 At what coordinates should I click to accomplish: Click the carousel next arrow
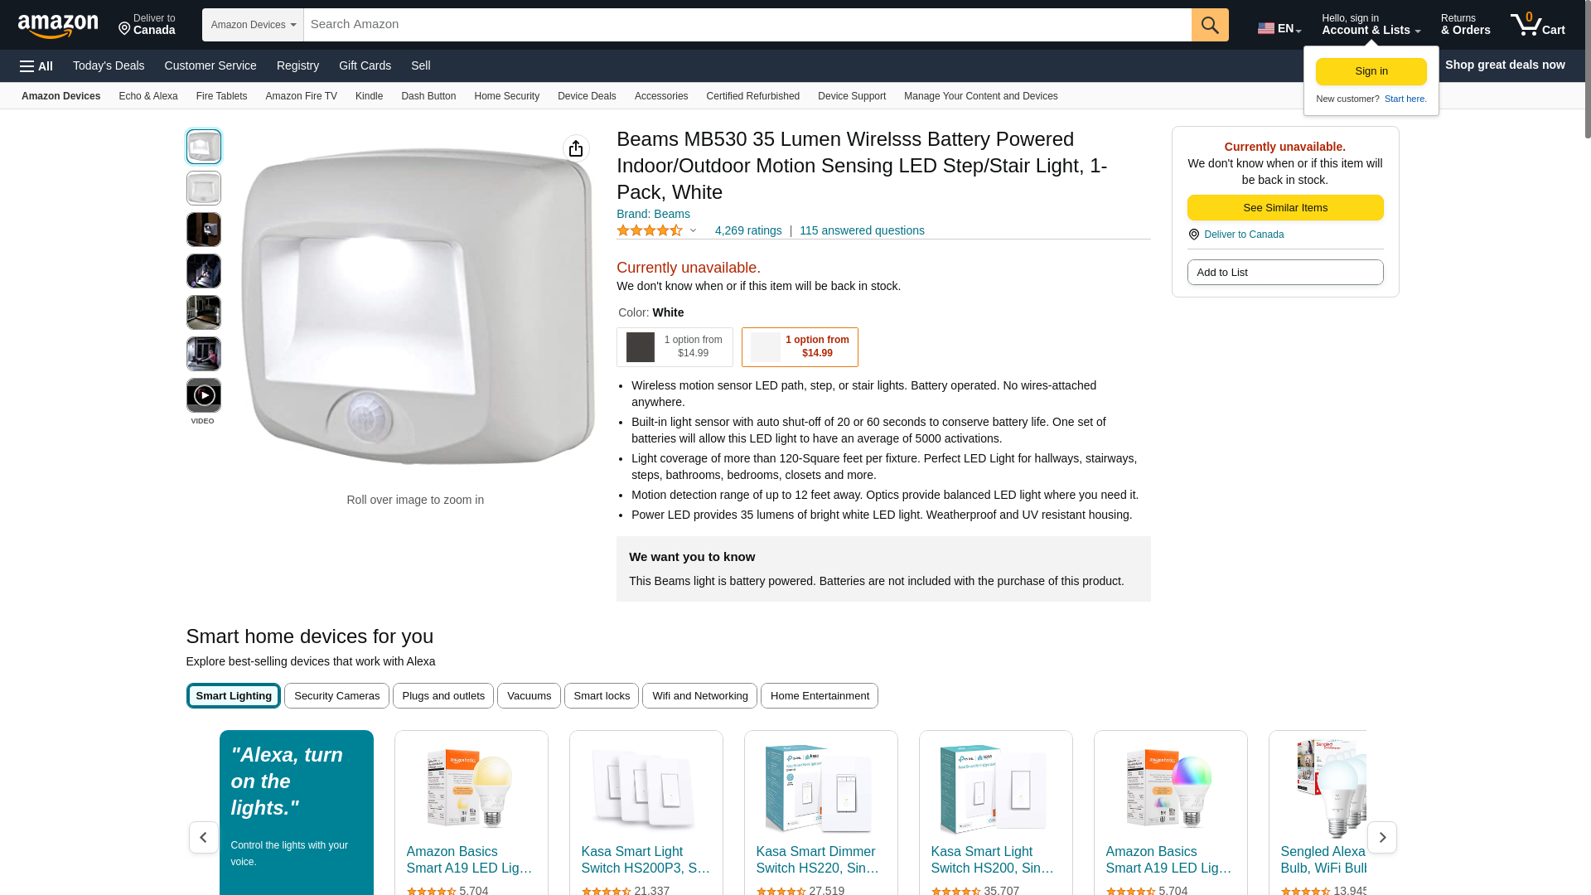[x=1381, y=837]
